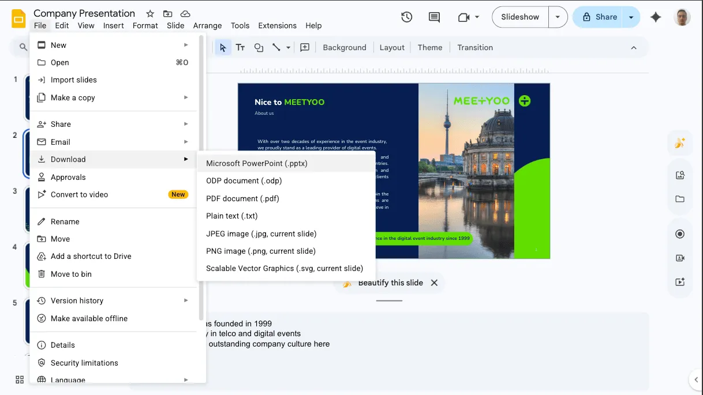The width and height of the screenshot is (703, 395).
Task: Click the AI beautify icon in right sidebar
Action: [x=680, y=142]
